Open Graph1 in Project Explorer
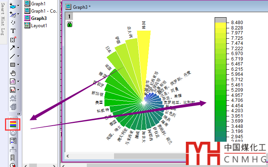This screenshot has height=167, width=268. (38, 3)
